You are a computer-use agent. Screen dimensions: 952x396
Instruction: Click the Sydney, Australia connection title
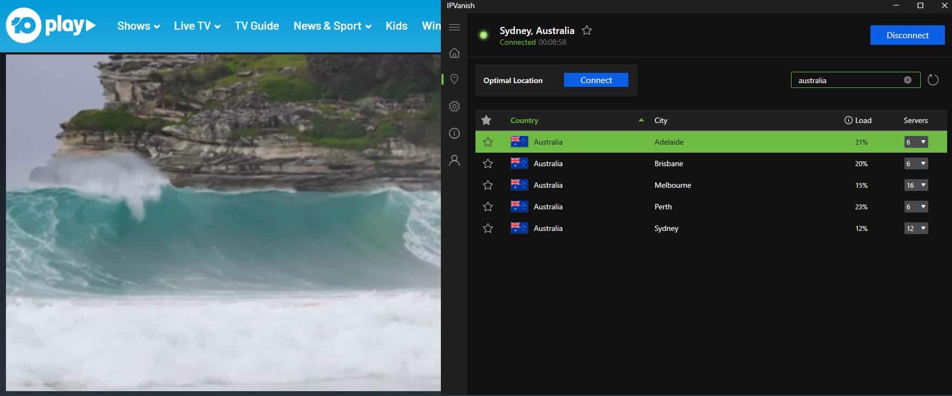[x=537, y=31]
